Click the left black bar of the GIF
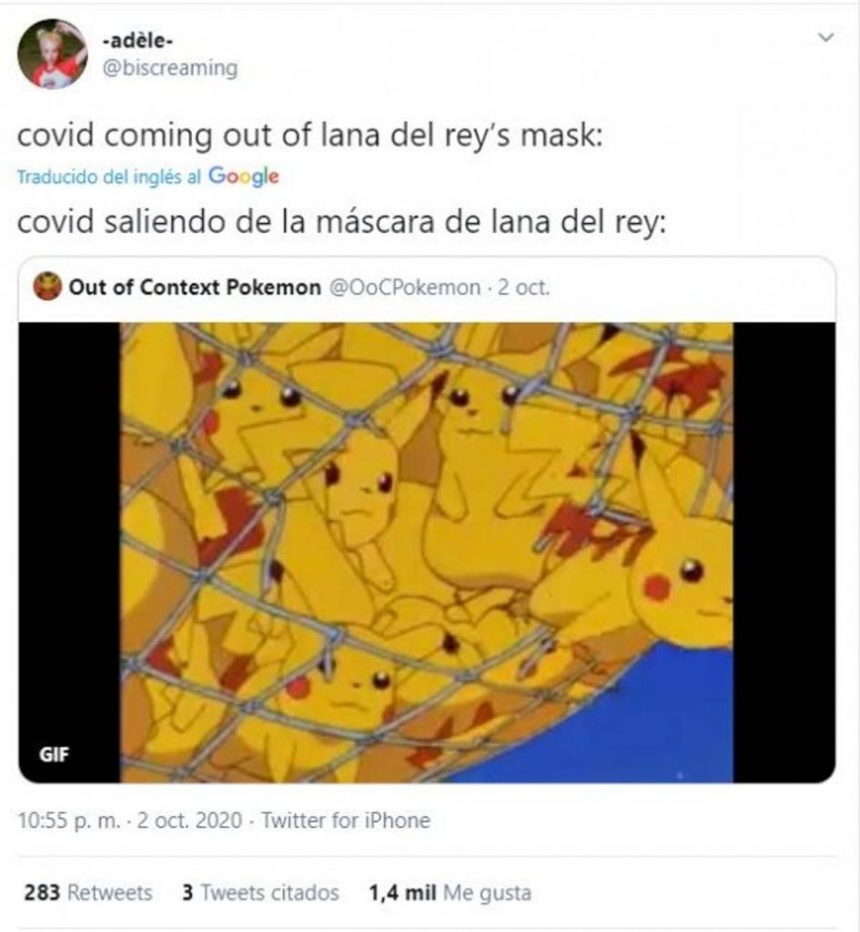 (x=69, y=546)
